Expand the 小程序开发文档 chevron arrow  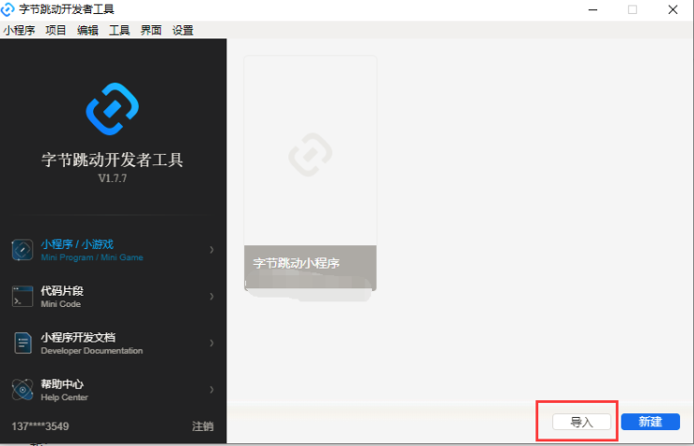point(211,343)
